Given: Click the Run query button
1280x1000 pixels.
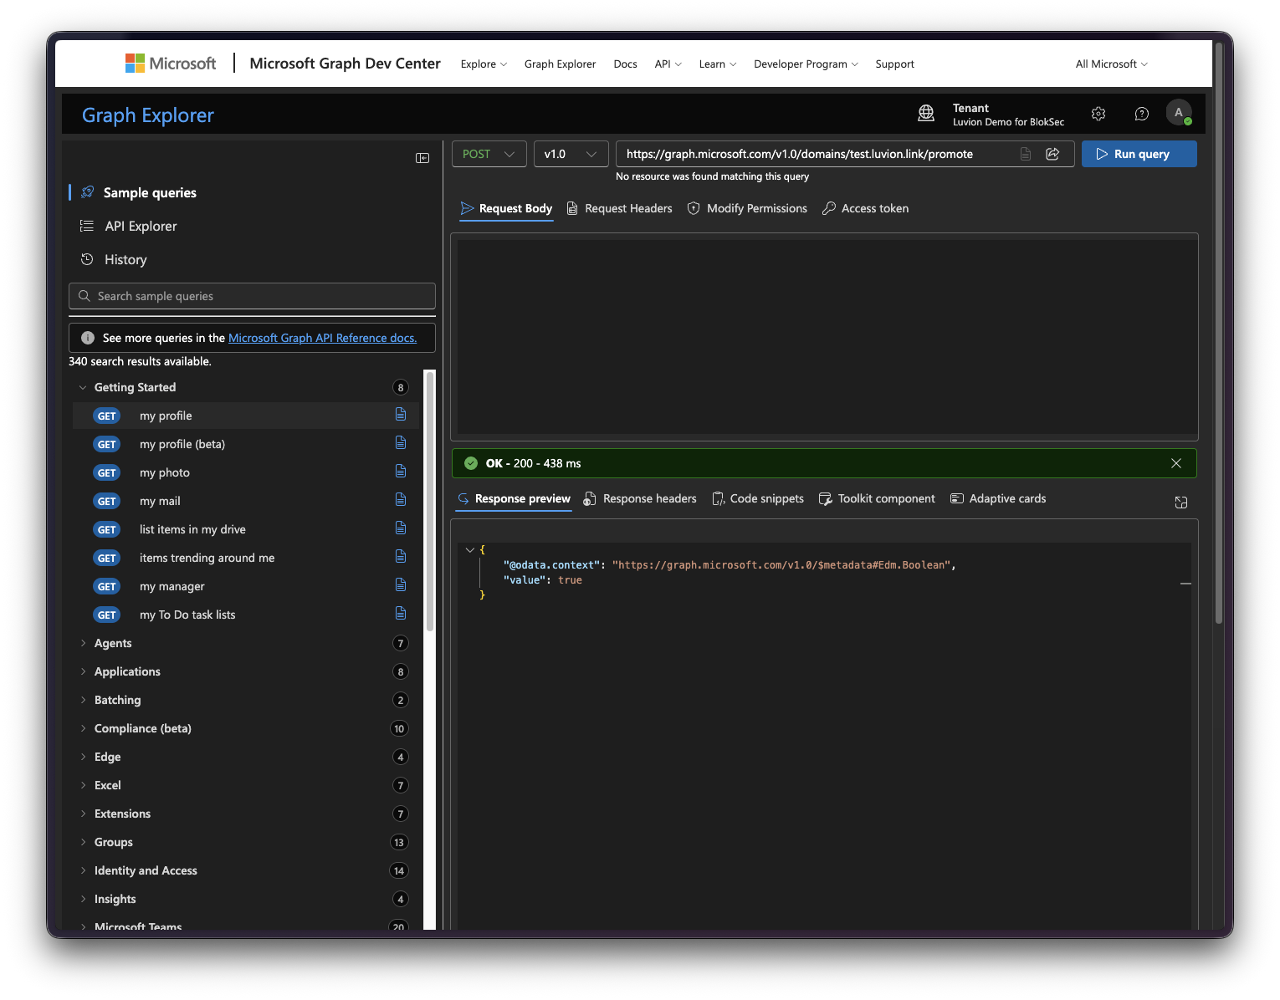Looking at the screenshot, I should pos(1139,154).
